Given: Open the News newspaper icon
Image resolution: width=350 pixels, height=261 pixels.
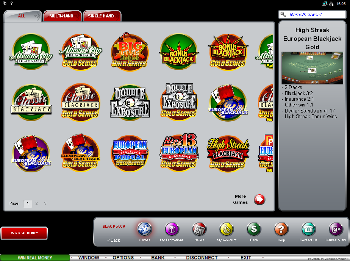Looking at the screenshot, I should [x=199, y=229].
